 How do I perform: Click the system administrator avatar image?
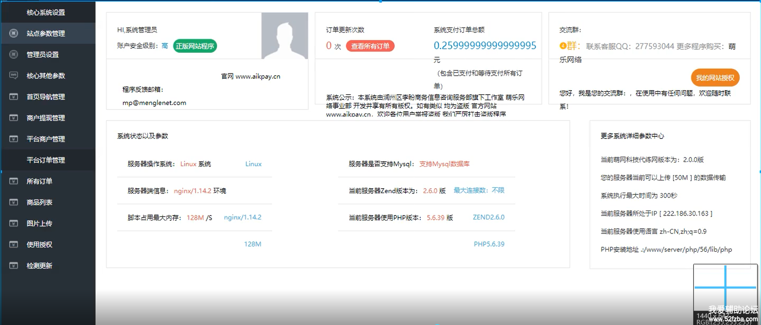[x=284, y=36]
